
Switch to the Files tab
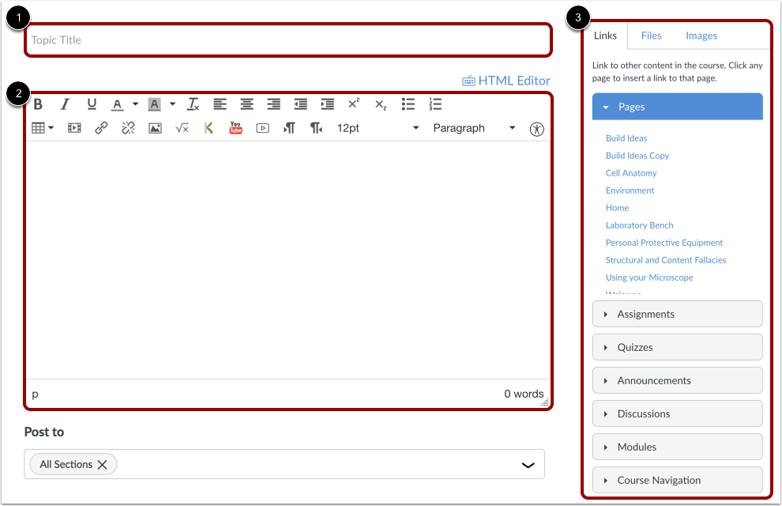click(x=651, y=36)
